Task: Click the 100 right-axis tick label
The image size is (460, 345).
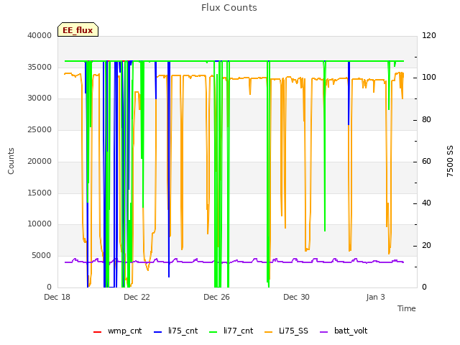Action: (x=429, y=77)
